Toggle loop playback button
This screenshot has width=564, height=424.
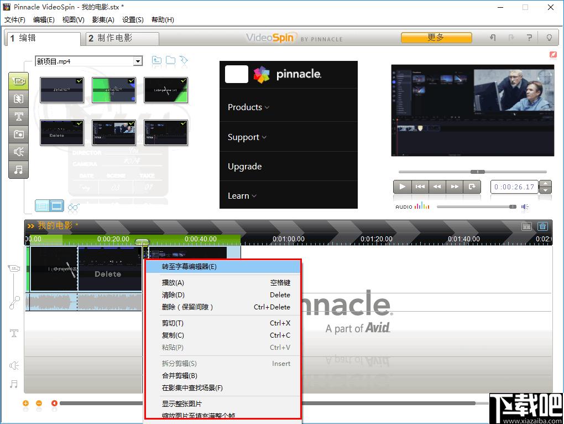(472, 187)
